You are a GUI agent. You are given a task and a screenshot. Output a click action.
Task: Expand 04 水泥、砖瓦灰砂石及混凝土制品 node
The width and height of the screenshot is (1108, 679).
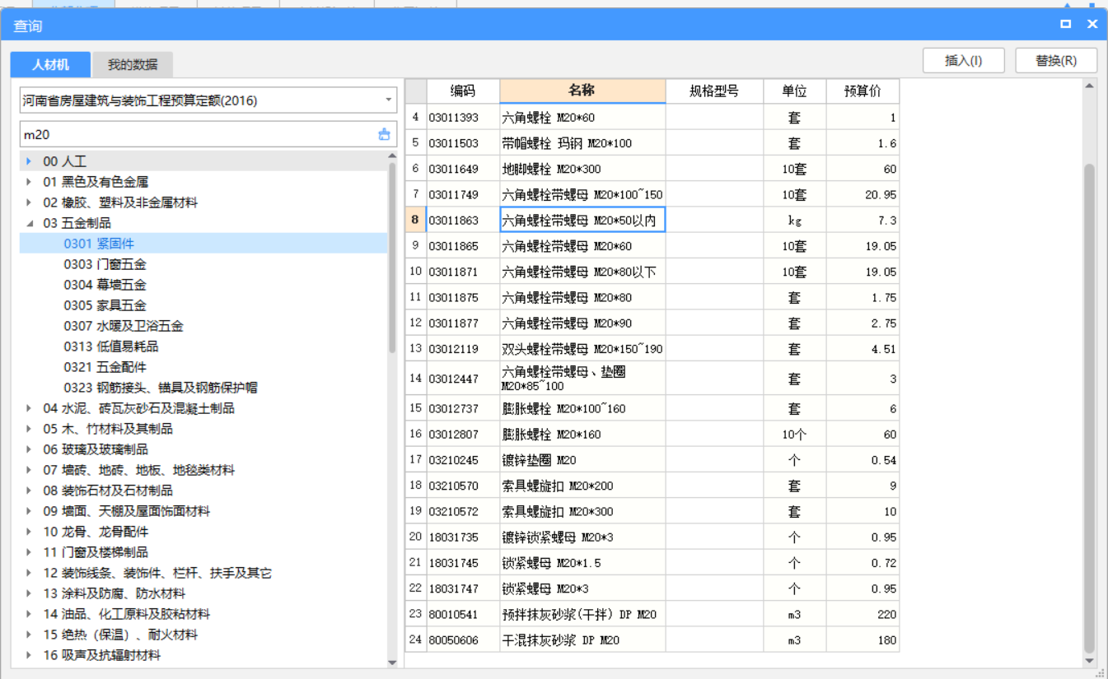coord(30,408)
